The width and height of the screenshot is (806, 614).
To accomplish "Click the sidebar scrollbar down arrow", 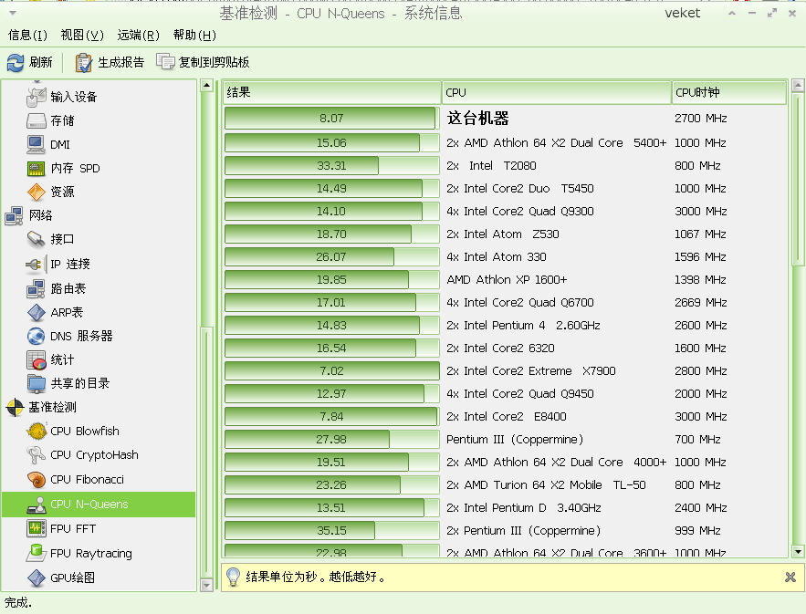I will click(206, 585).
